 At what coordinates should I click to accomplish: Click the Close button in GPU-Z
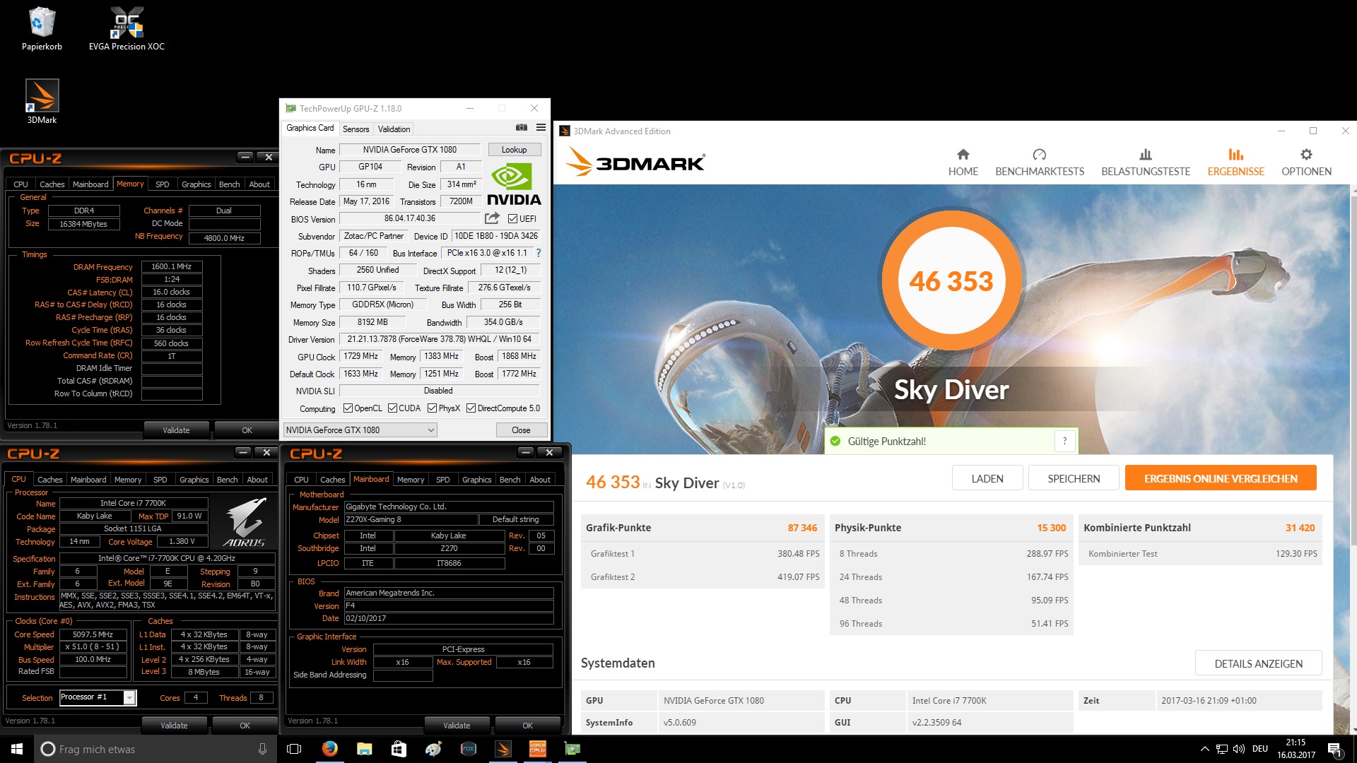521,430
